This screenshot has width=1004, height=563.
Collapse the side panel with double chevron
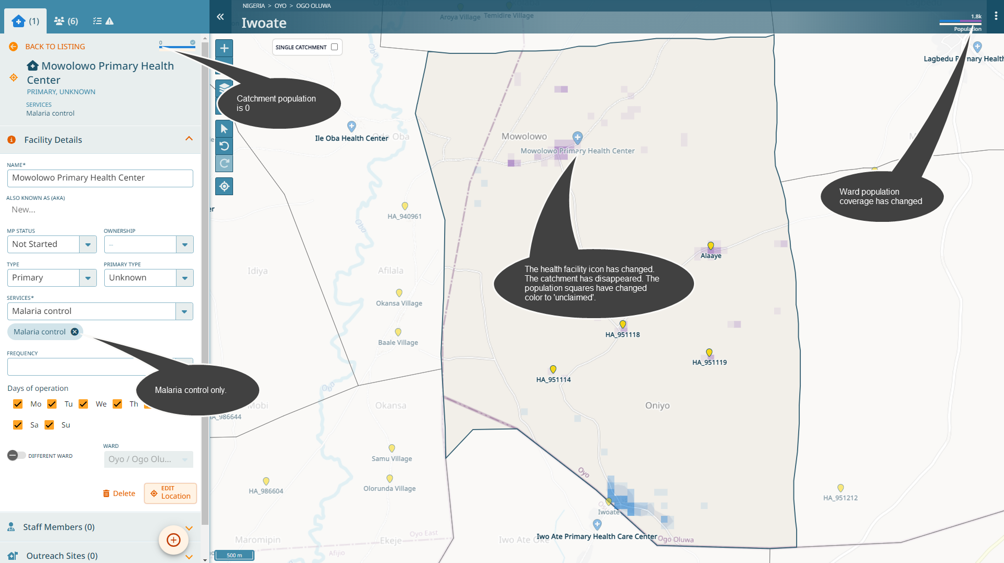coord(220,17)
